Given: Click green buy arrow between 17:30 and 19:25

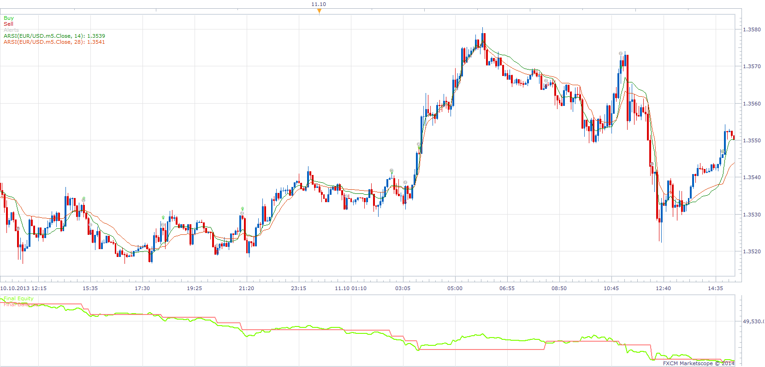Looking at the screenshot, I should [x=163, y=217].
